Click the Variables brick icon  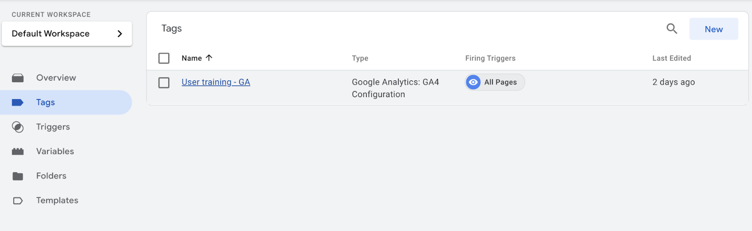point(18,151)
